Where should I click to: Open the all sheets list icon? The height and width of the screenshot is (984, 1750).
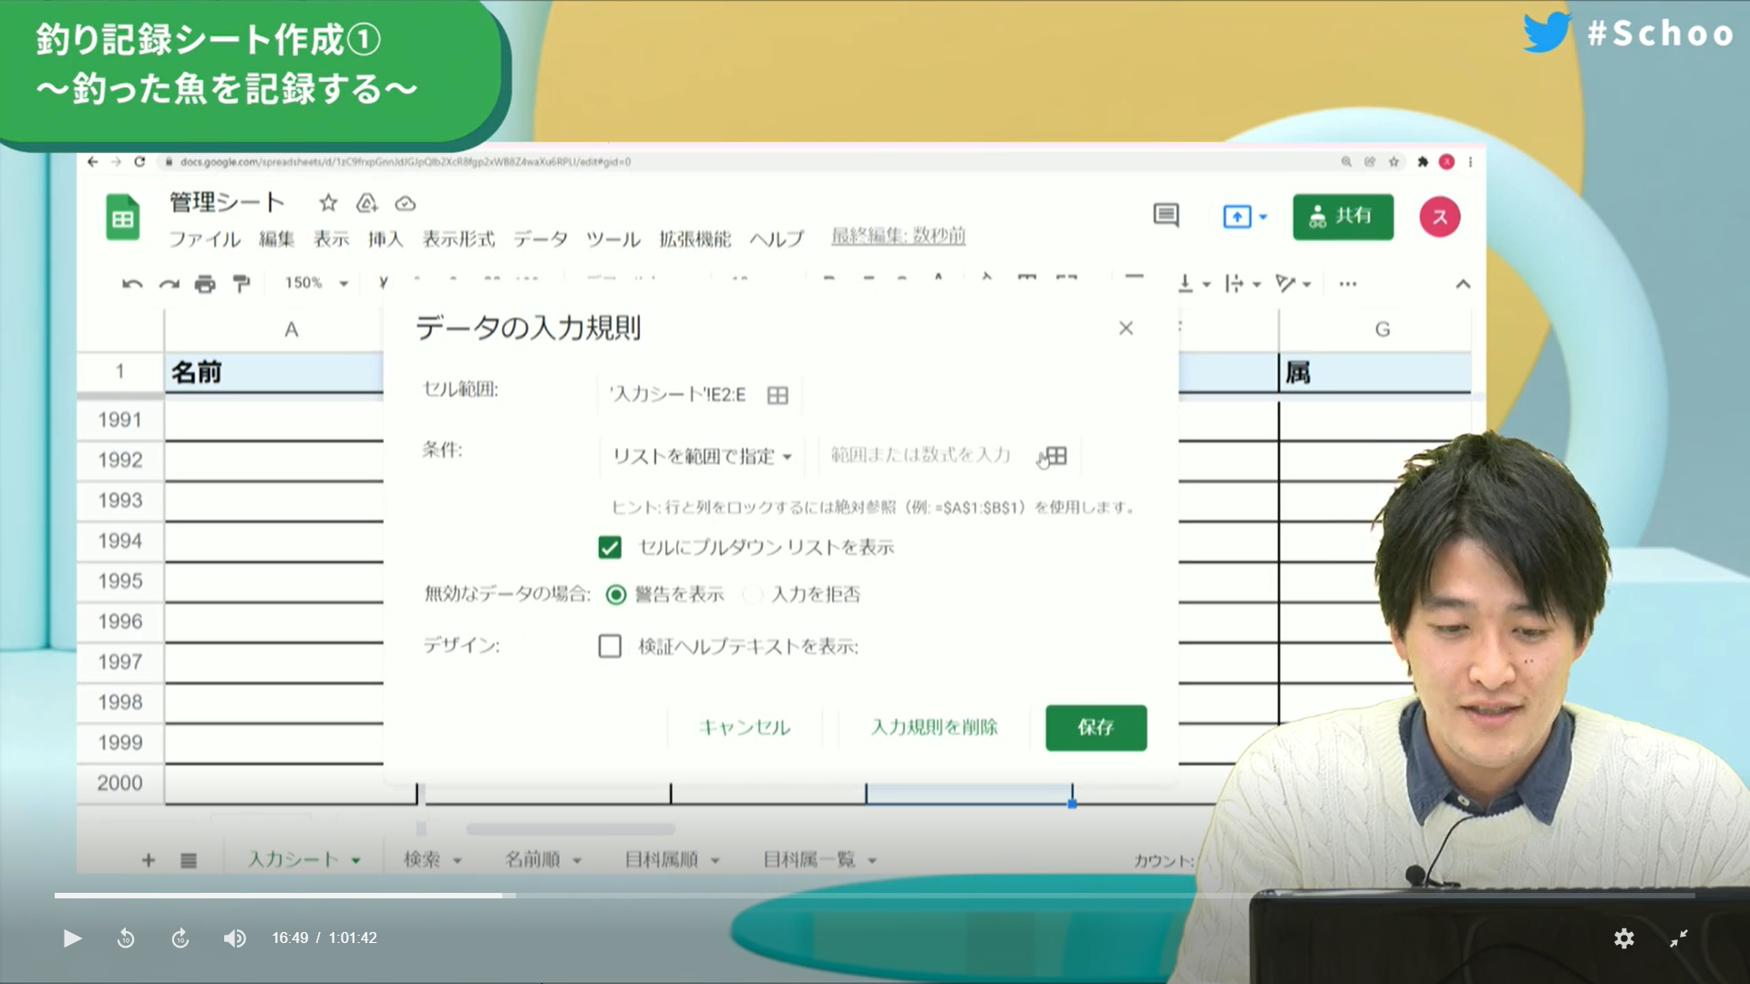point(189,860)
